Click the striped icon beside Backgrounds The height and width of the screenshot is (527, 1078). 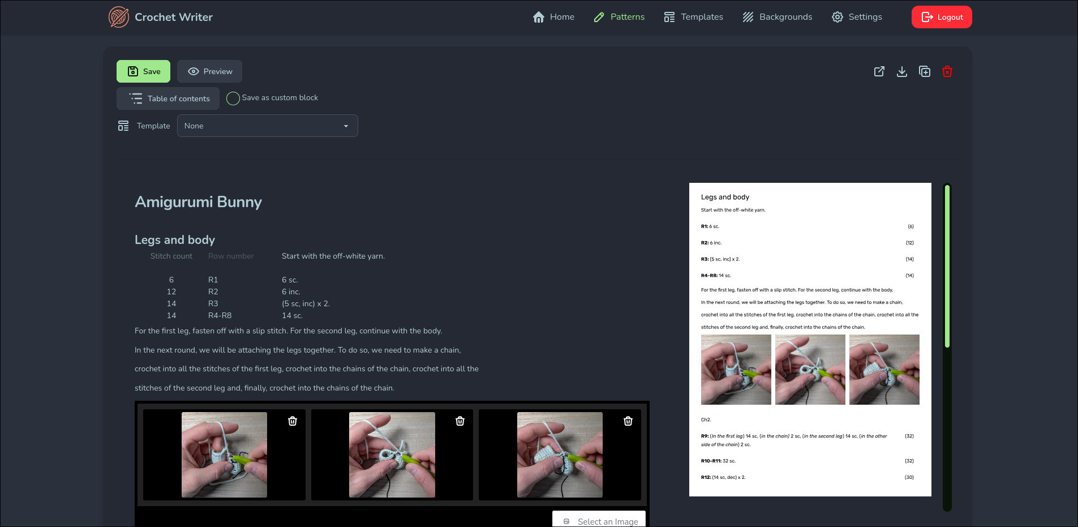[x=748, y=17]
